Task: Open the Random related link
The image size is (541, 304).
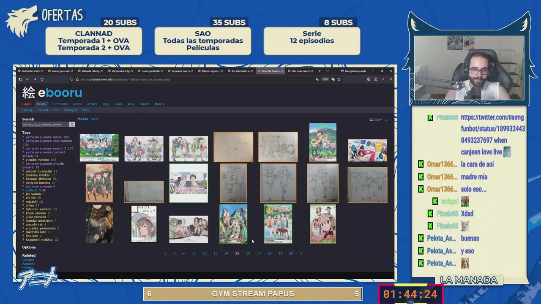Action: pos(28,264)
